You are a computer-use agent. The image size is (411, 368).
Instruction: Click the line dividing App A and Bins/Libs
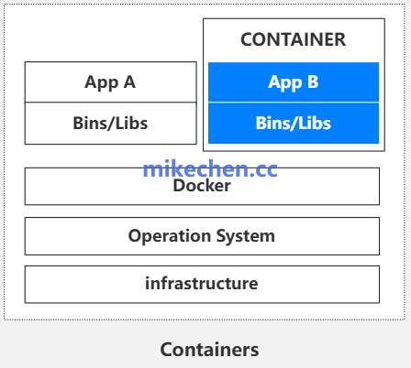click(110, 103)
